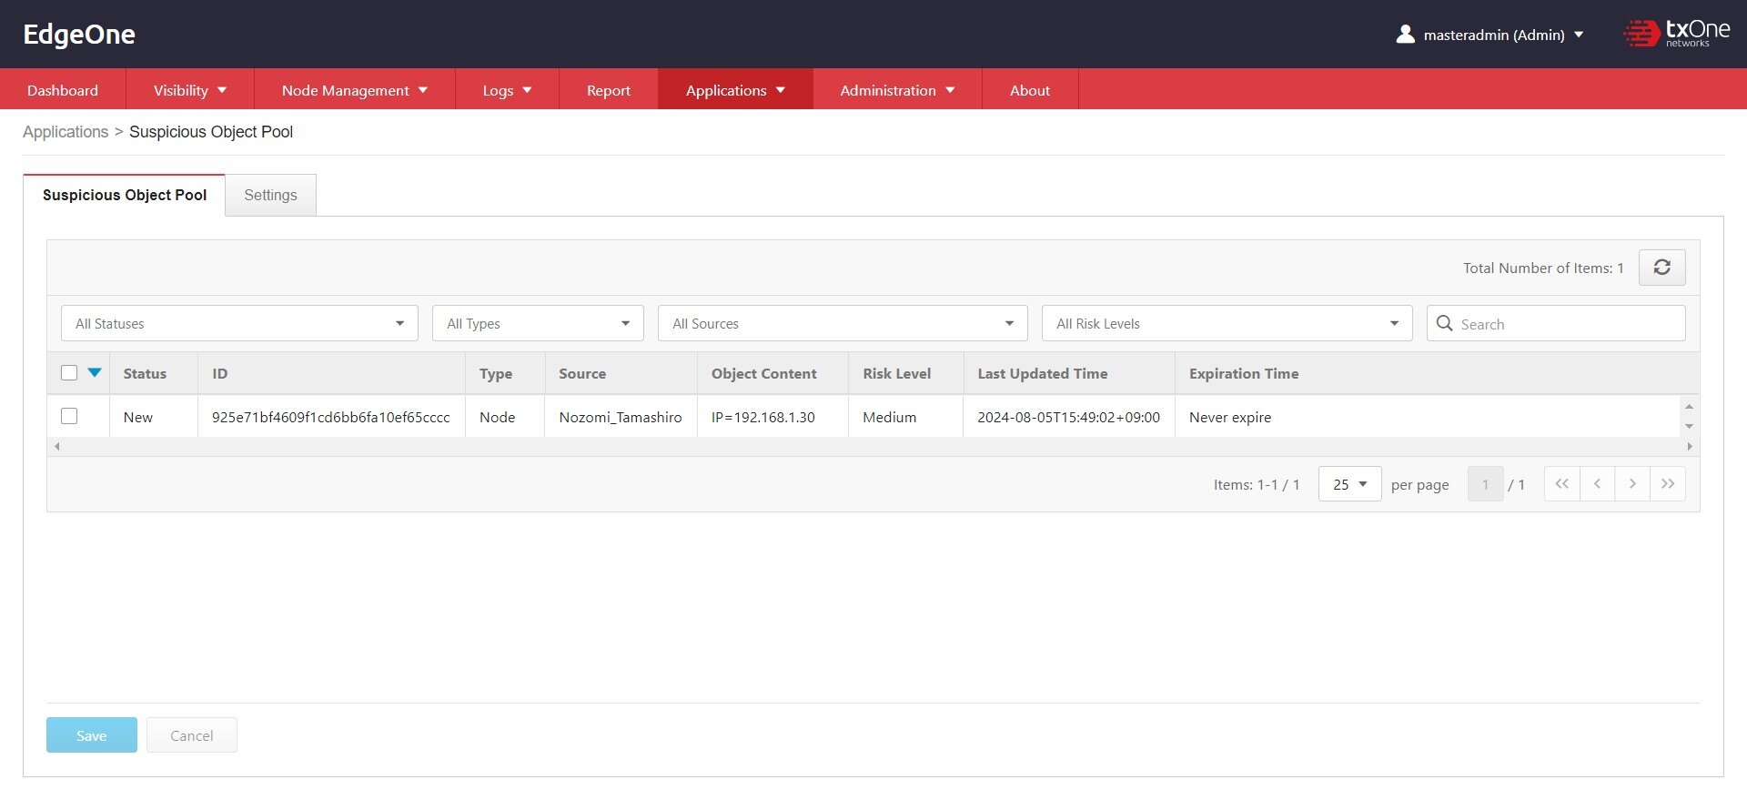Go to the next page arrow
The width and height of the screenshot is (1747, 800).
point(1632,484)
